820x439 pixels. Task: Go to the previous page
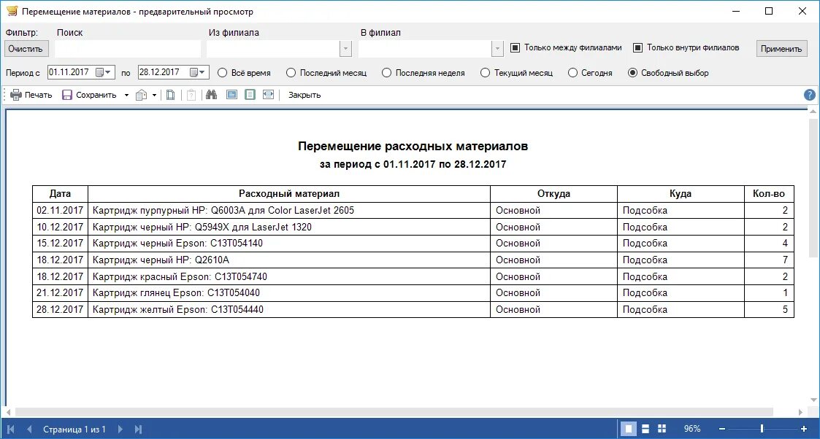(29, 429)
